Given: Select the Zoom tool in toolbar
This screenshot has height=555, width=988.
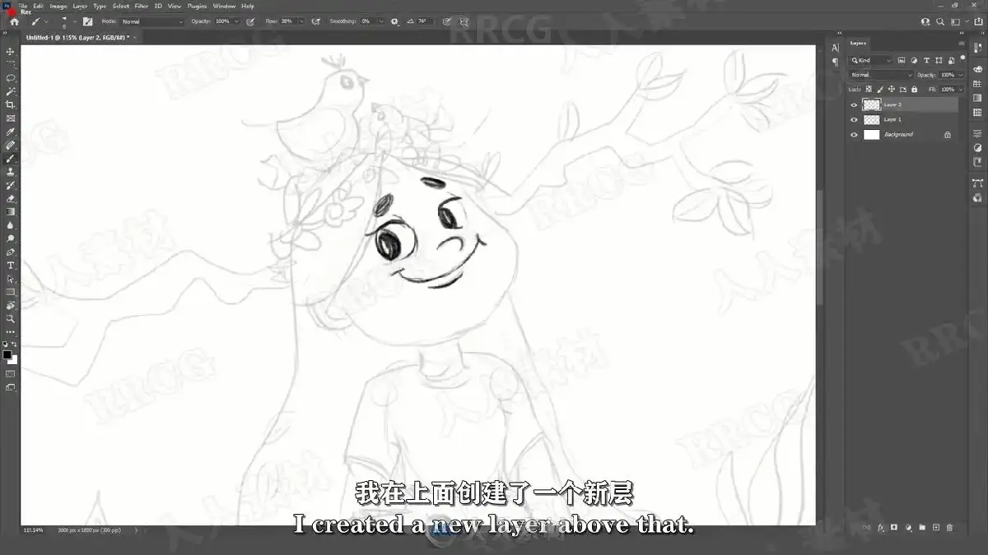Looking at the screenshot, I should pos(11,318).
